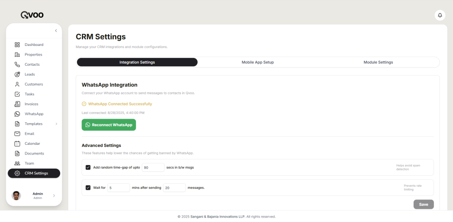The image size is (453, 222).
Task: Click the WhatsApp sidebar icon
Action: coord(17,114)
